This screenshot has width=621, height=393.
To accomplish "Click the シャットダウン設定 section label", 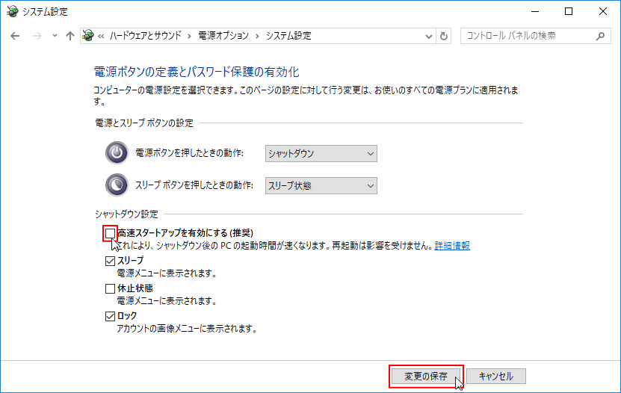I will pos(126,214).
